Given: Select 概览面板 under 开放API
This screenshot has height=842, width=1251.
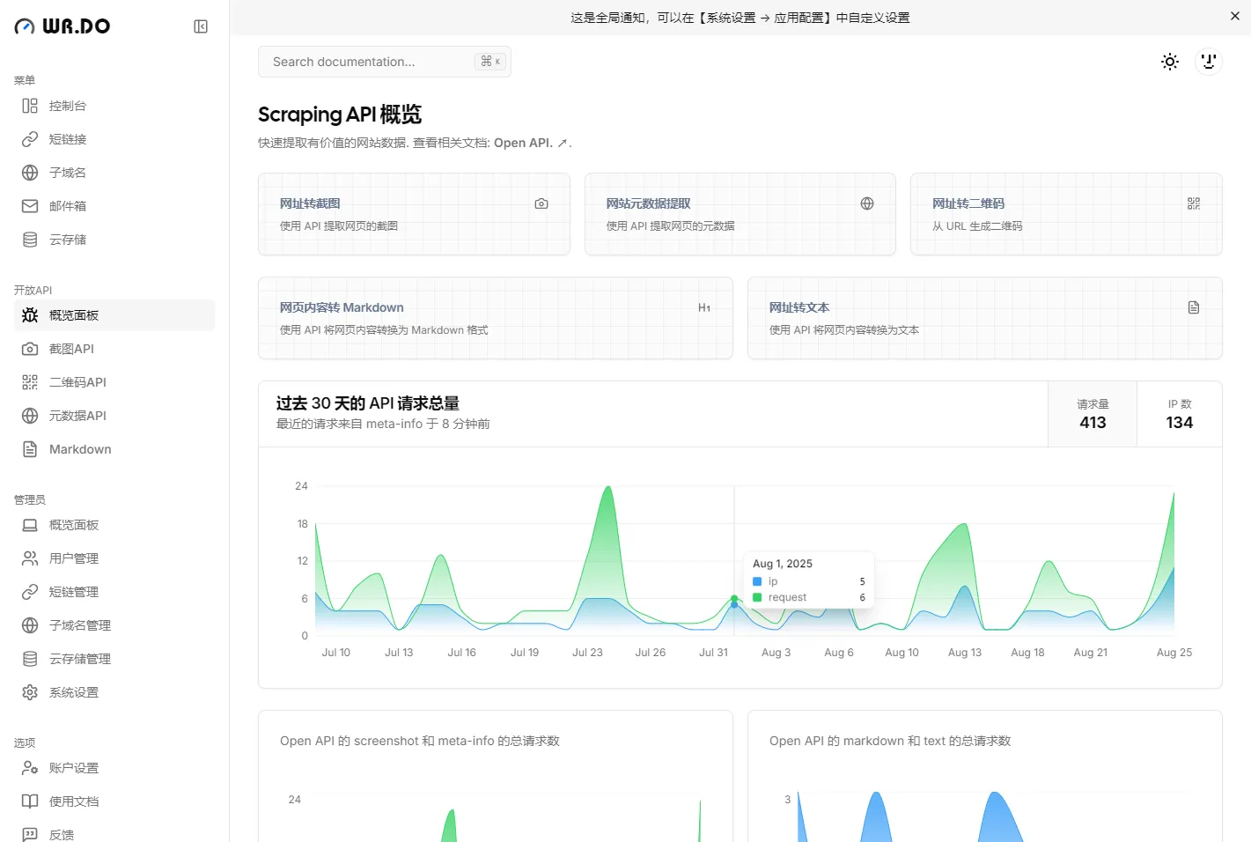Looking at the screenshot, I should tap(114, 315).
